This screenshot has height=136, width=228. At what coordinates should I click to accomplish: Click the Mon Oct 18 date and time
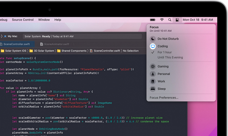(x=198, y=20)
